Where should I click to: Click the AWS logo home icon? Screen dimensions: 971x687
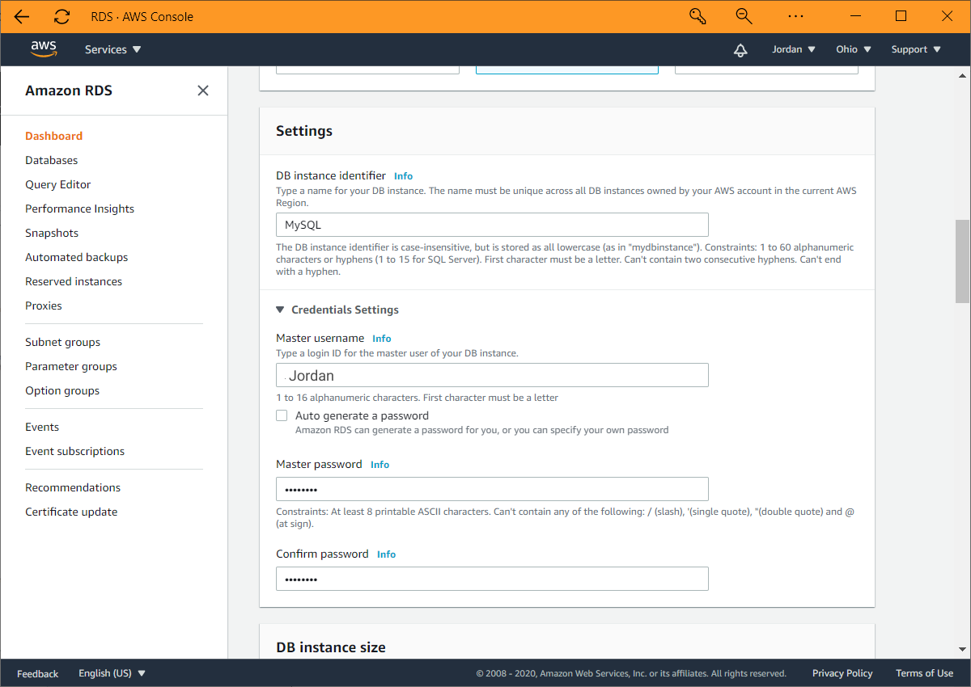(x=44, y=48)
